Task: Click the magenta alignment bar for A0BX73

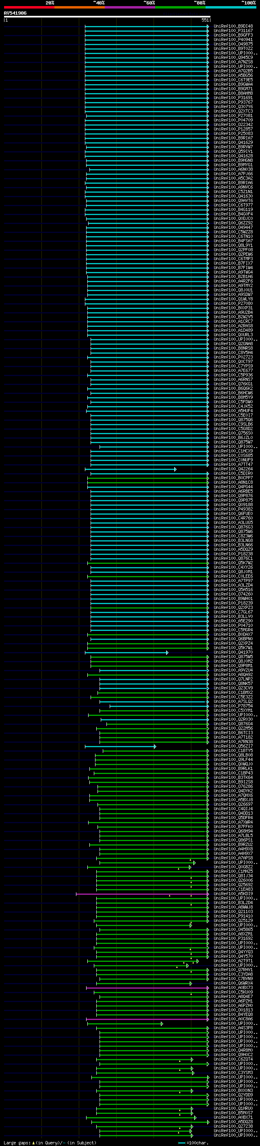Action: pos(147,988)
